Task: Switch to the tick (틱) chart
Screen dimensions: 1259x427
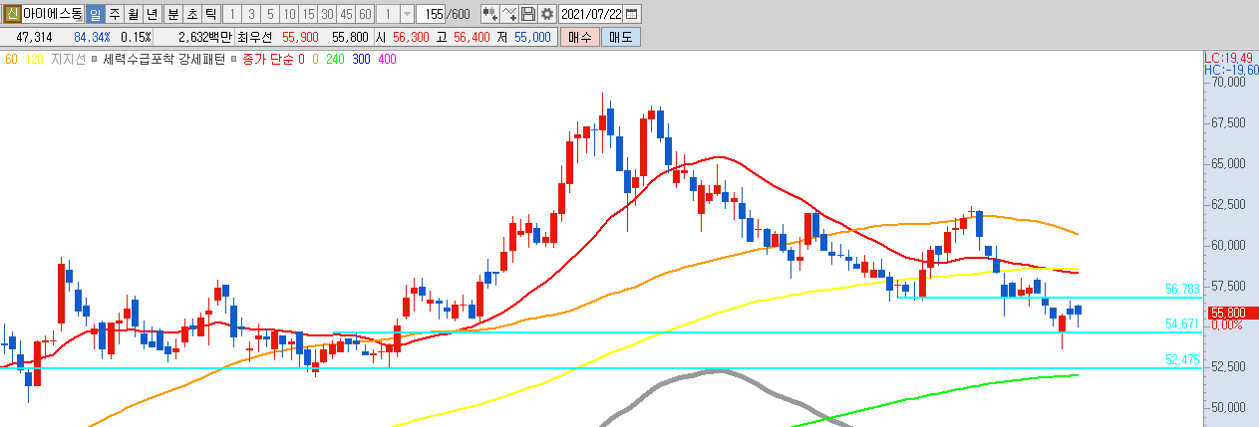Action: (x=210, y=14)
